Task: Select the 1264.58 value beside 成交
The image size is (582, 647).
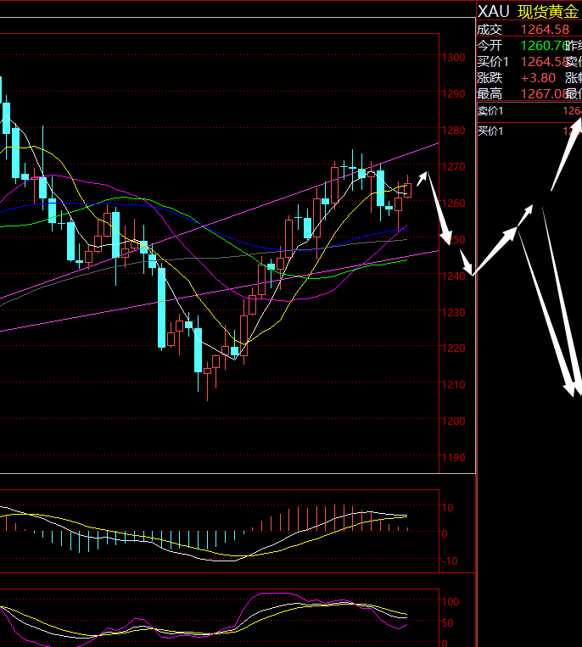Action: tap(545, 30)
